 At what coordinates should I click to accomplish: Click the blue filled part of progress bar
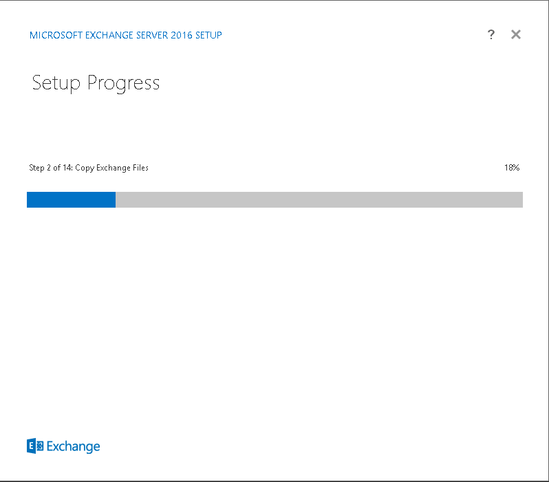point(71,199)
